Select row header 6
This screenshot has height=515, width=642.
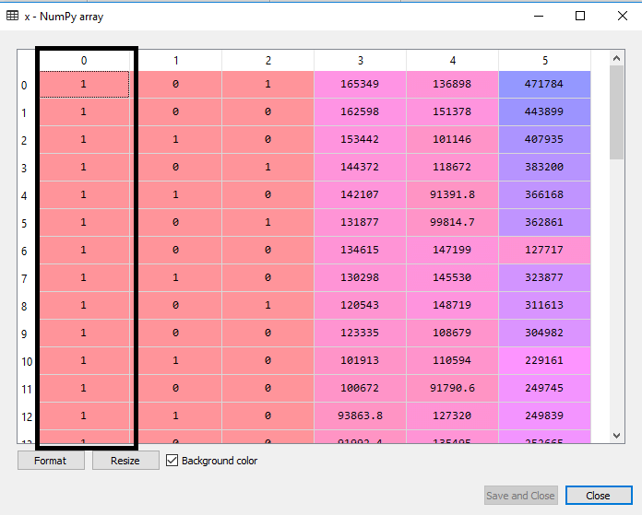(x=25, y=252)
